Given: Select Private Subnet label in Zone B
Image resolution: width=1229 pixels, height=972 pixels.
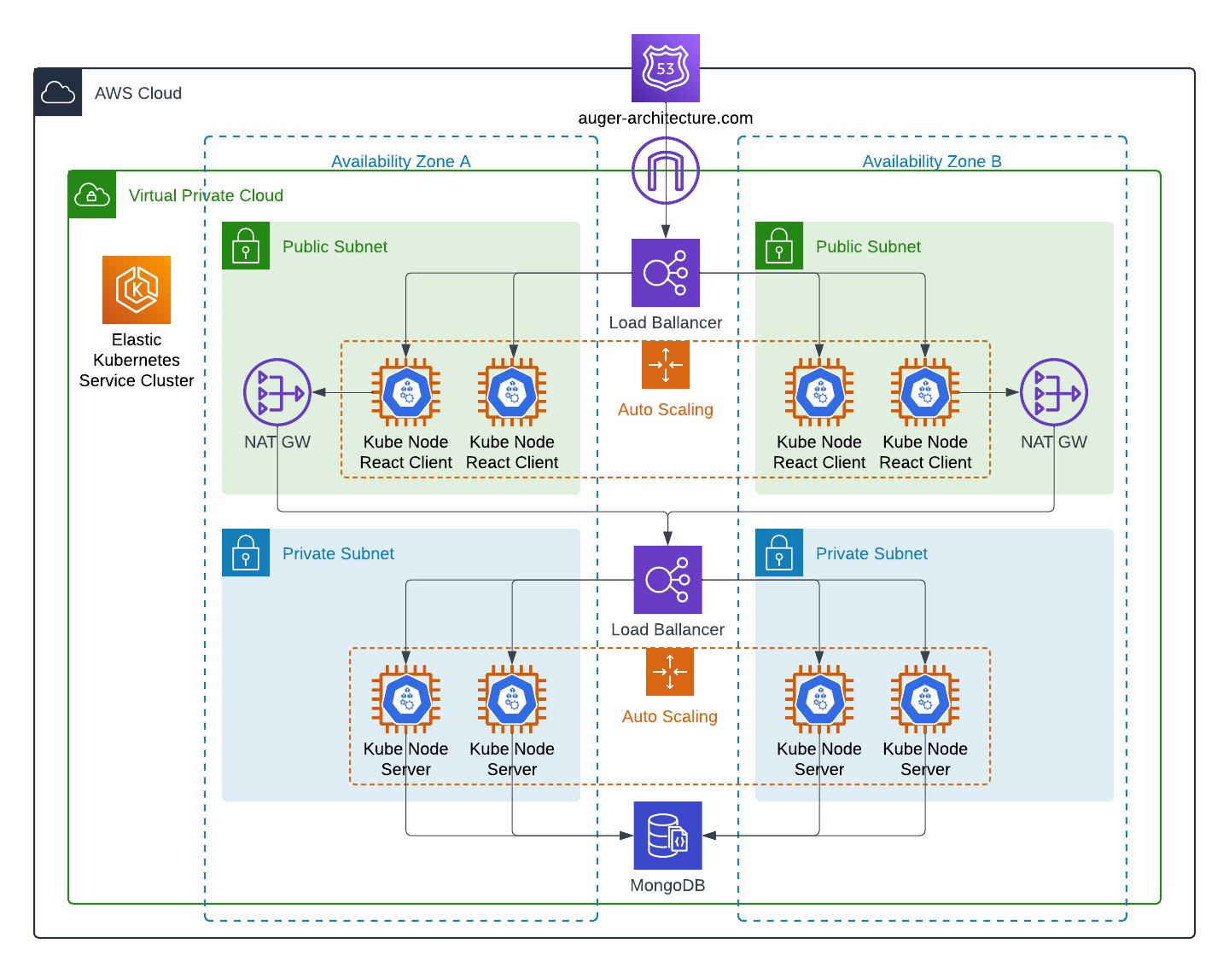Looking at the screenshot, I should click(x=871, y=553).
